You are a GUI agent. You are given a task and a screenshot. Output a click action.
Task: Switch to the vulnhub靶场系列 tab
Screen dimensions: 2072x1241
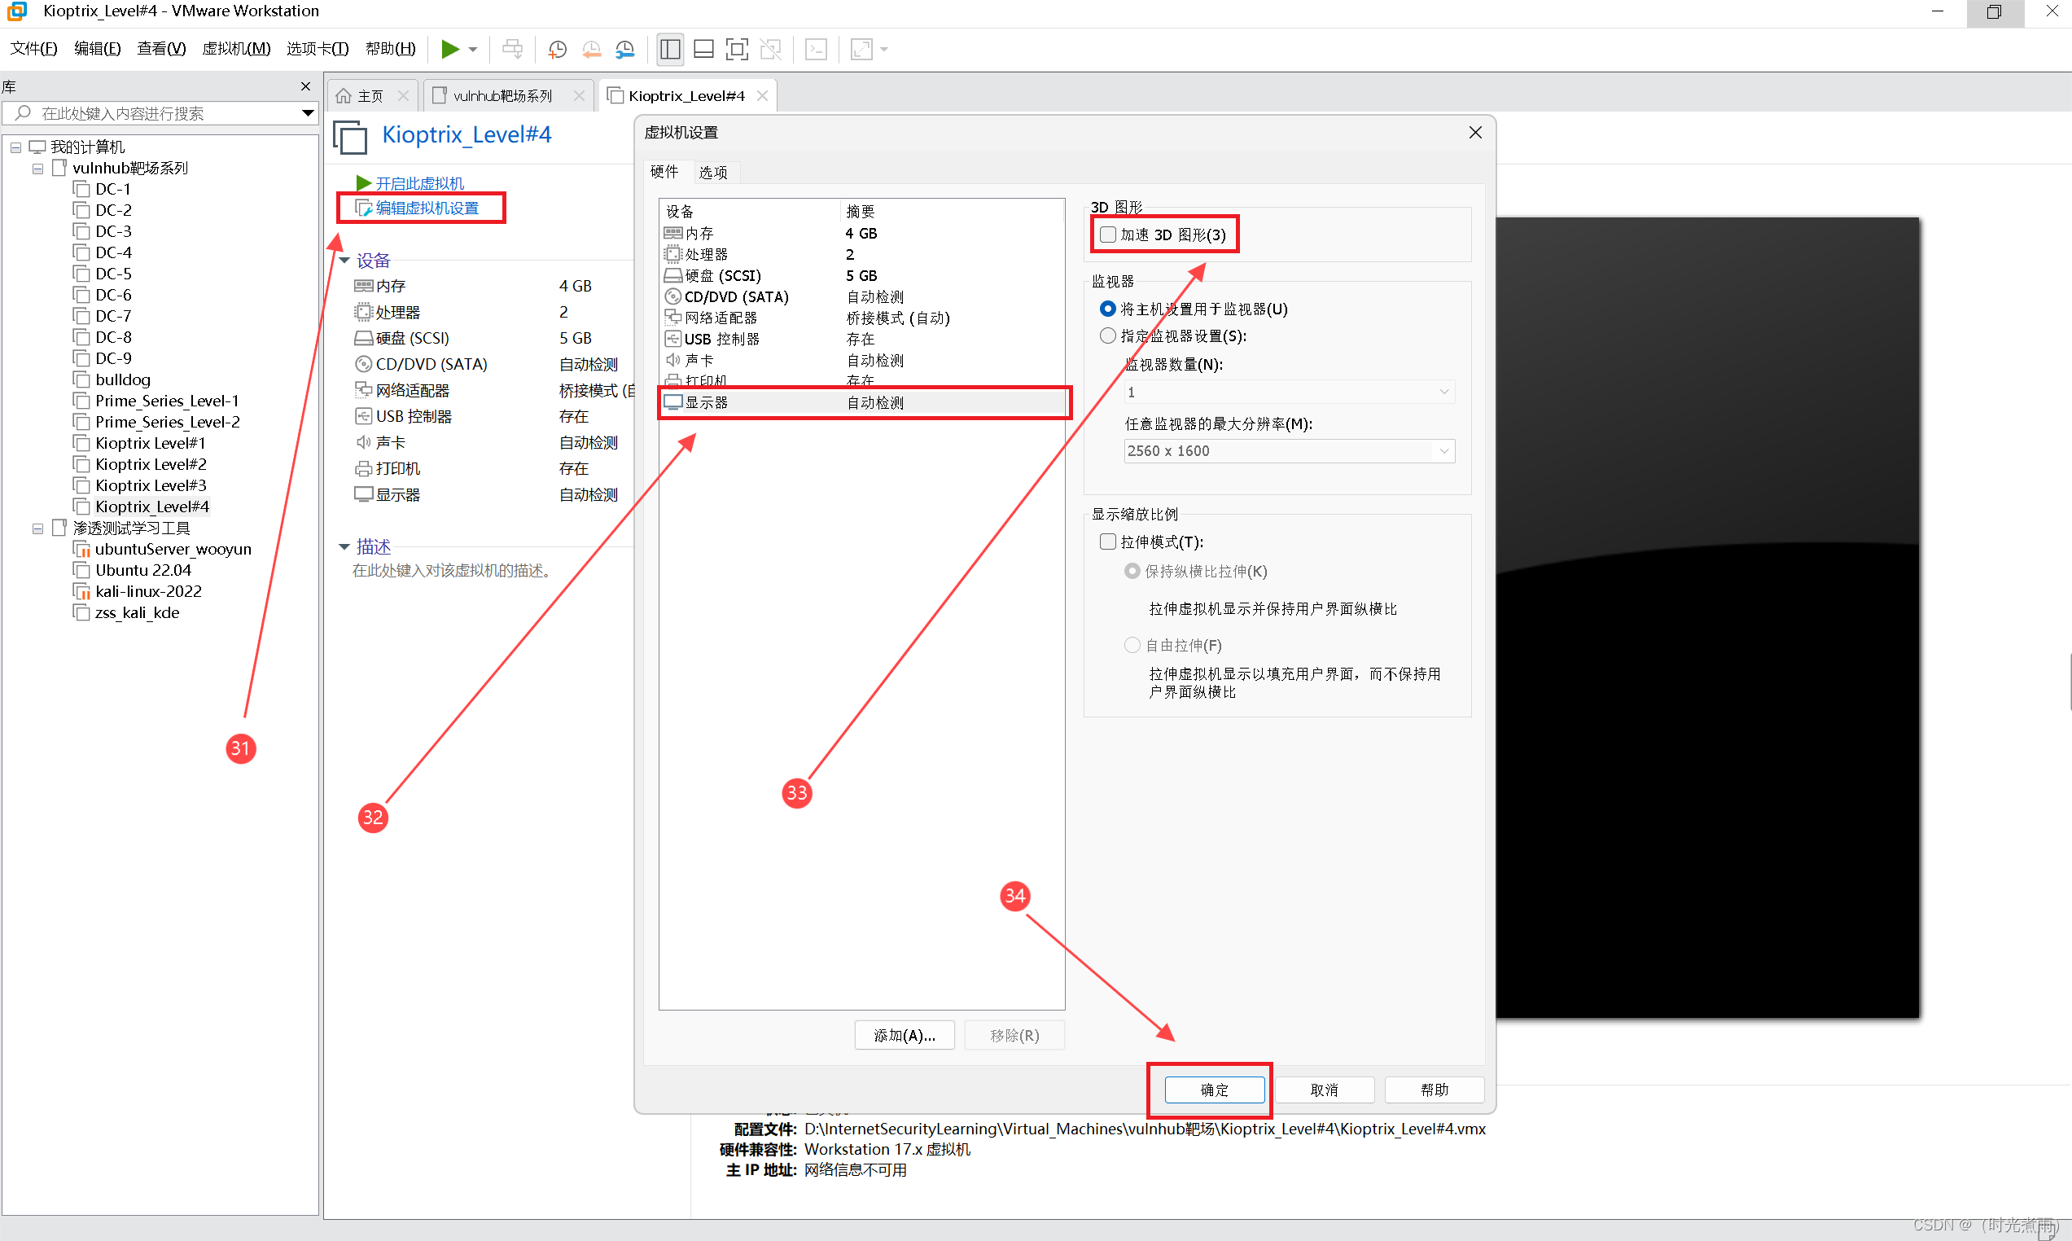(502, 96)
